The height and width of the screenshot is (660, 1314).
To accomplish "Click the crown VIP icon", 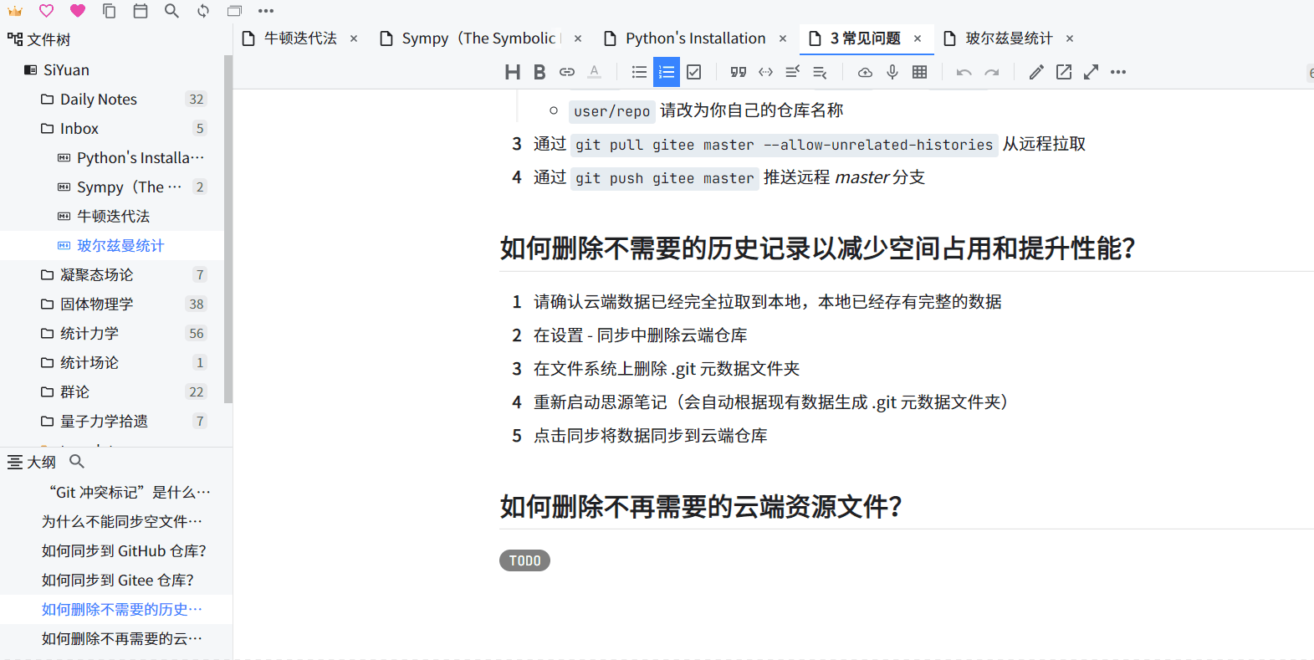I will coord(15,11).
